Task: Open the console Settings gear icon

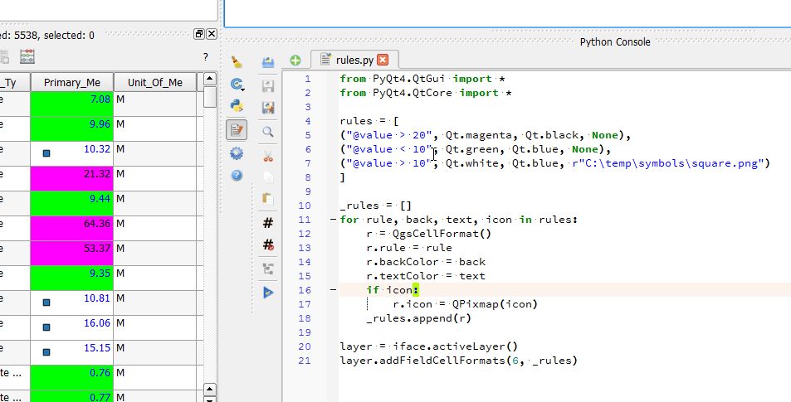Action: (237, 153)
